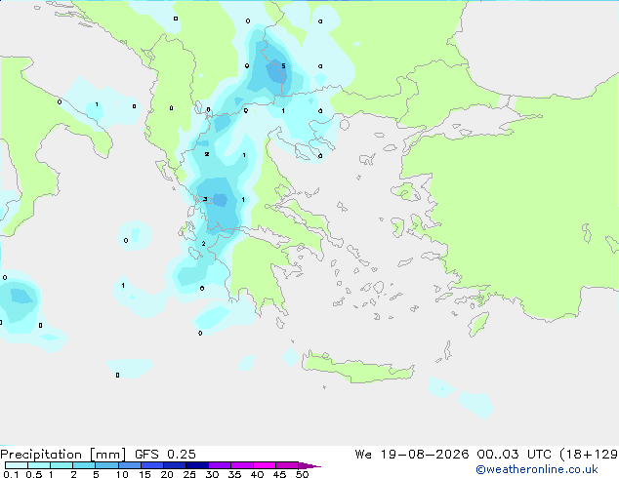The width and height of the screenshot is (619, 478).
Task: Click the '19-08-2026' date text
Action: click(x=425, y=455)
